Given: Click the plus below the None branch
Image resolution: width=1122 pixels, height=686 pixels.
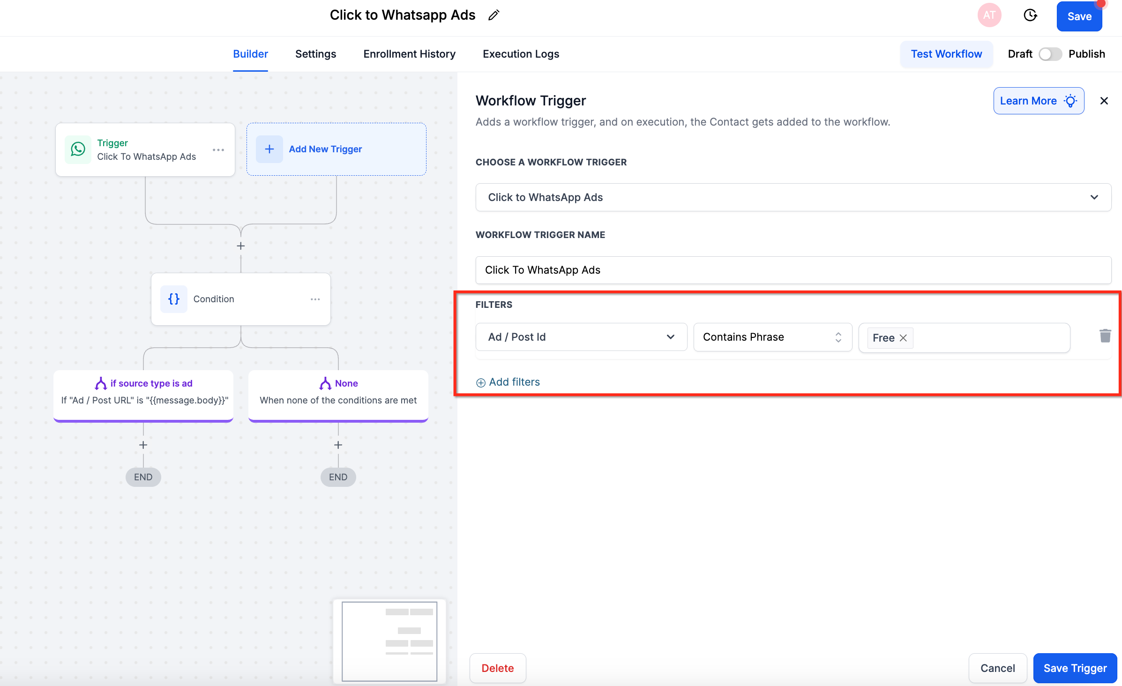Looking at the screenshot, I should tap(338, 445).
